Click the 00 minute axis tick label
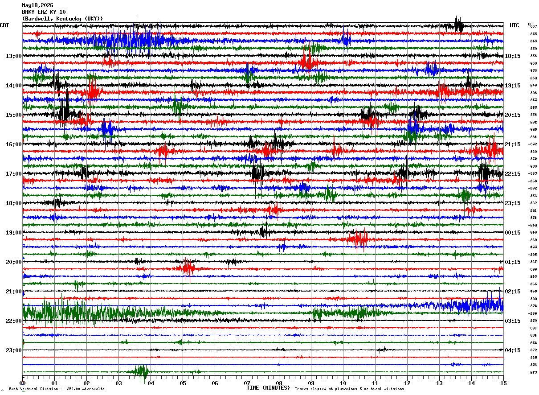The width and height of the screenshot is (539, 395). pos(22,383)
